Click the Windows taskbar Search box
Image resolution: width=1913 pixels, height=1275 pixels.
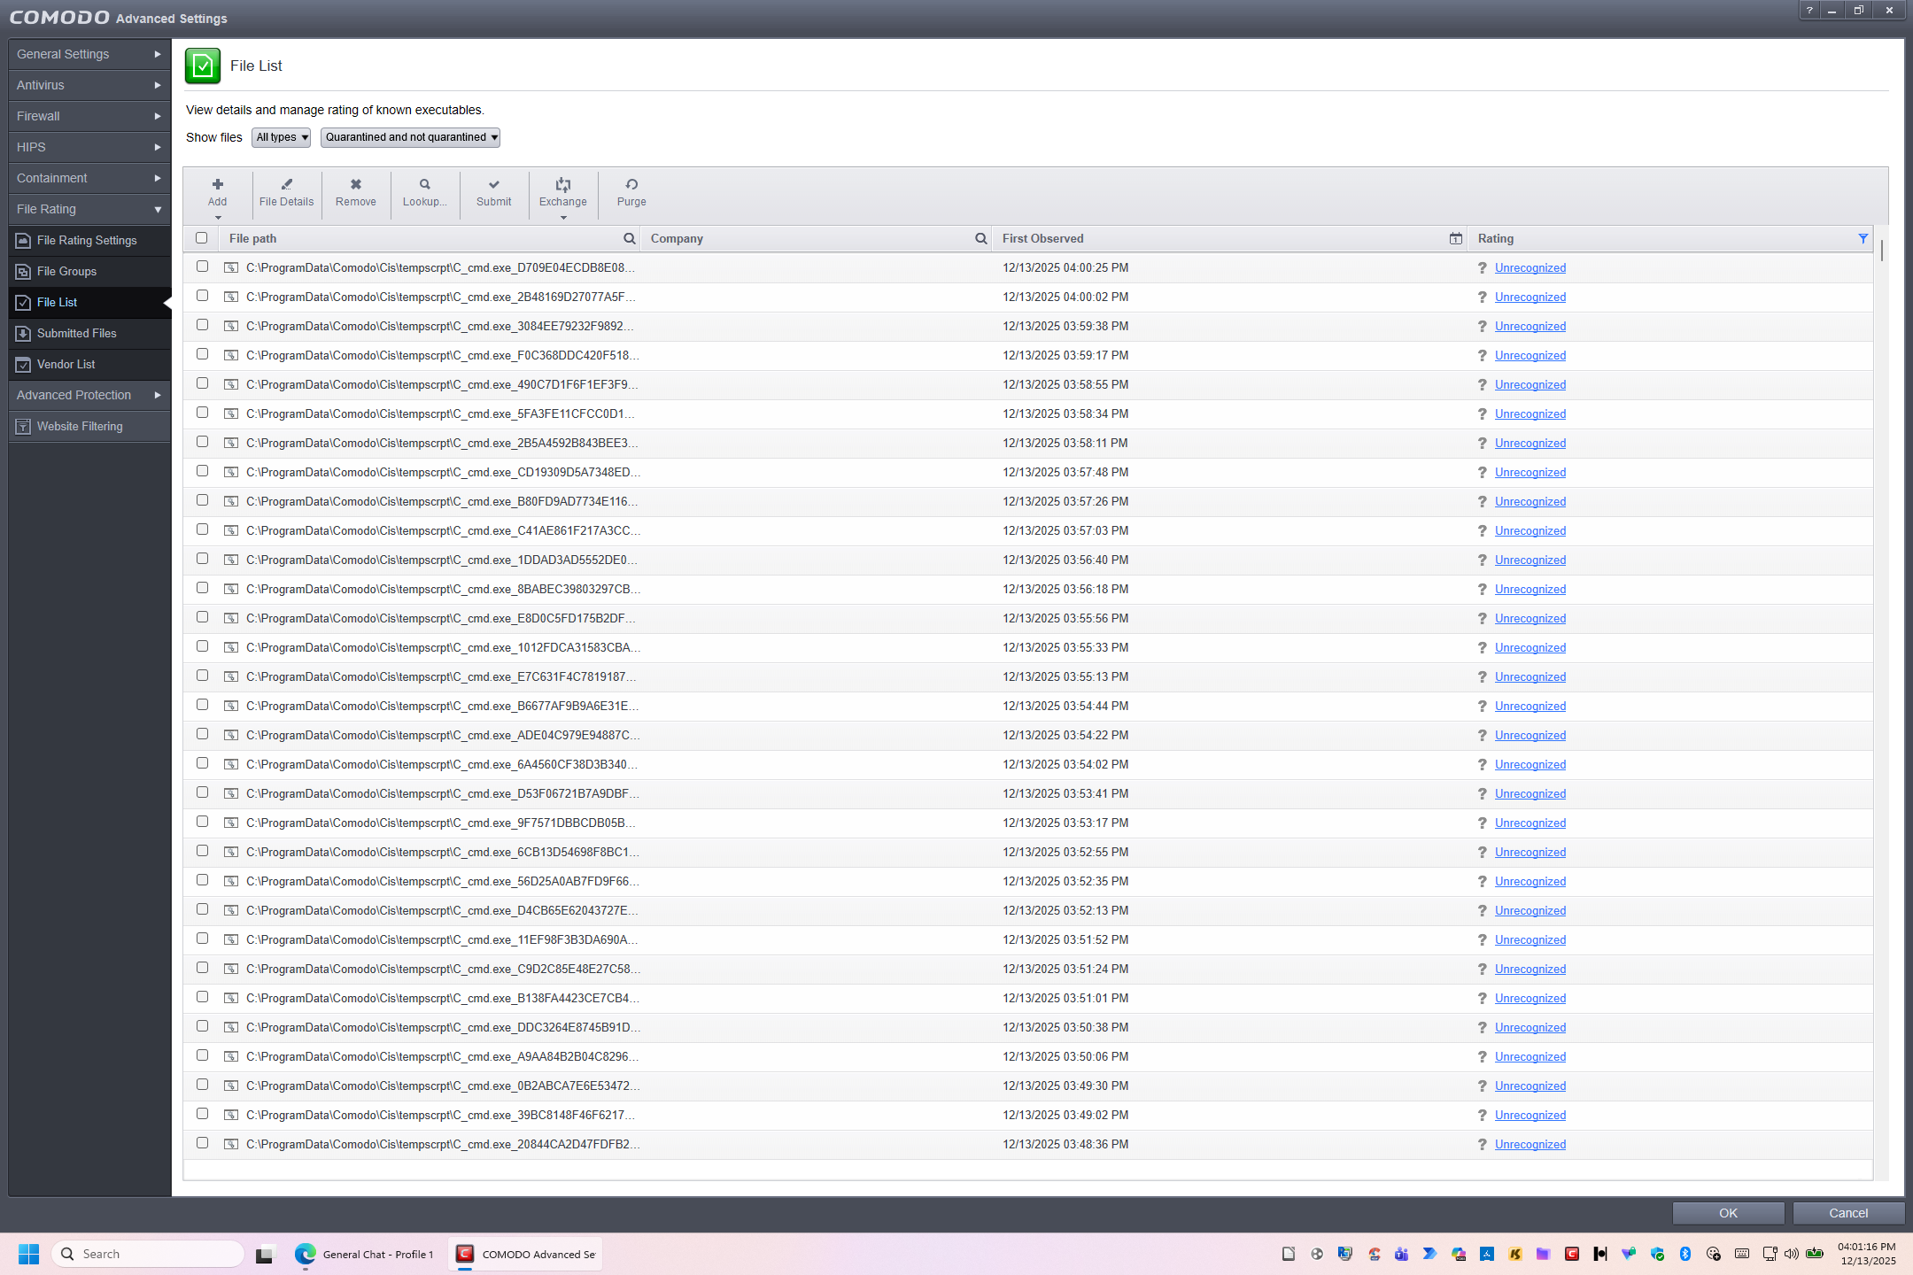[149, 1254]
